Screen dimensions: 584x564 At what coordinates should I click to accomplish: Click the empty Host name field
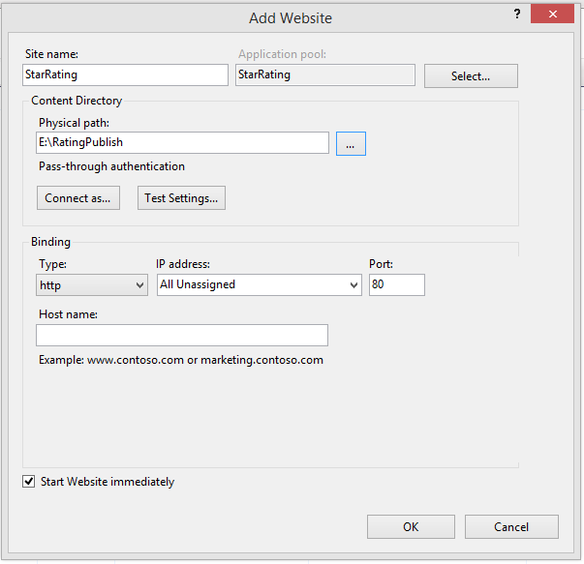coord(182,335)
